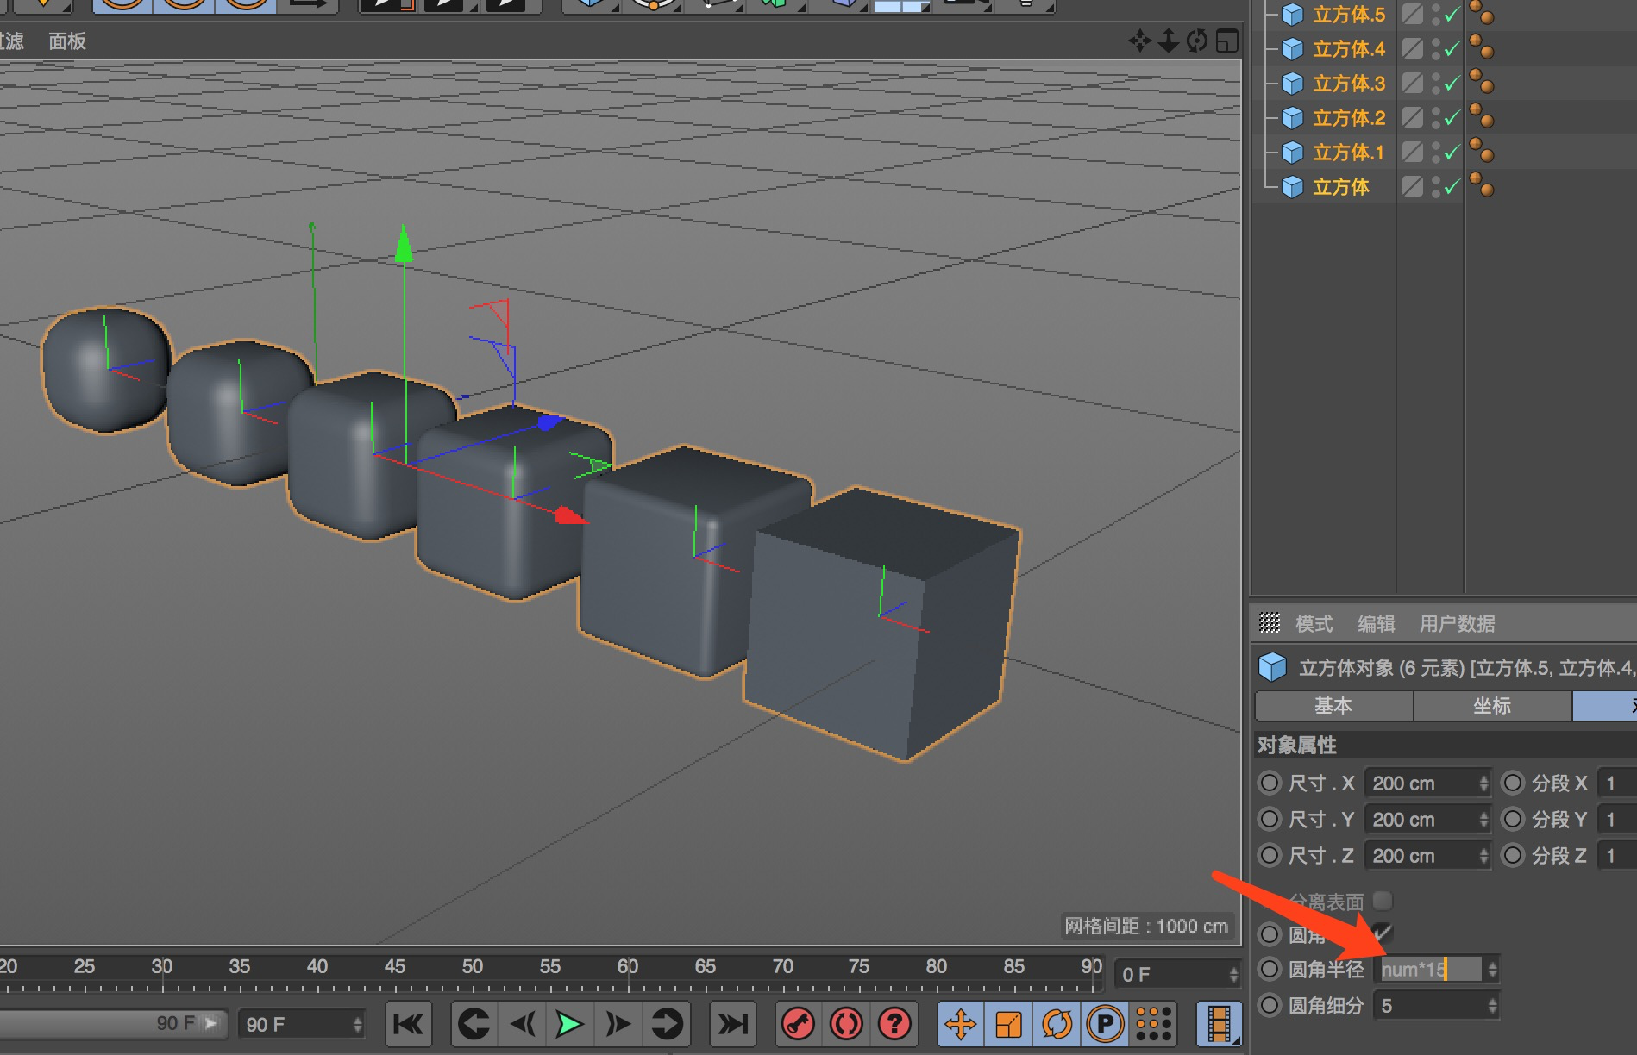Switch to the 基本 tab
The image size is (1637, 1055).
pyautogui.click(x=1333, y=706)
